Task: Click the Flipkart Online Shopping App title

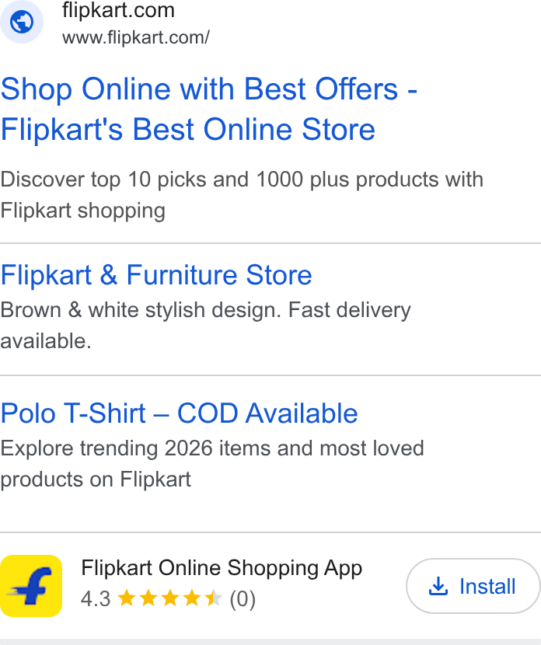Action: 222,568
